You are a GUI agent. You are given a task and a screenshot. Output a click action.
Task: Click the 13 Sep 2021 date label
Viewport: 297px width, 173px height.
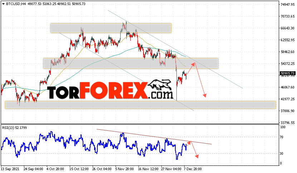click(x=10, y=169)
